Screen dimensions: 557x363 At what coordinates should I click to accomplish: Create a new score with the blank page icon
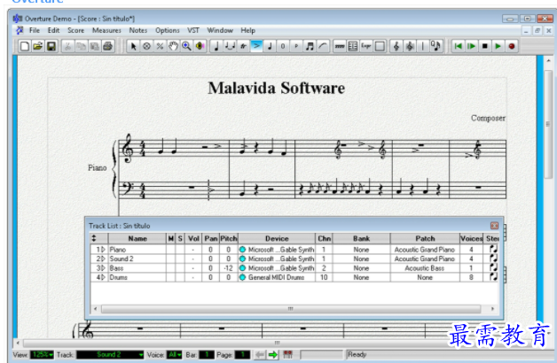coord(24,46)
